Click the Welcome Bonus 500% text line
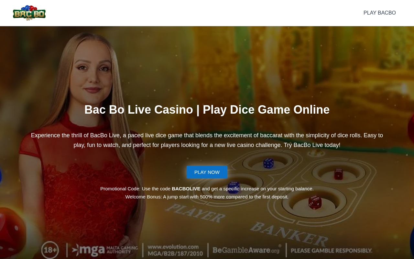Image resolution: width=414 pixels, height=259 pixels. tap(207, 197)
